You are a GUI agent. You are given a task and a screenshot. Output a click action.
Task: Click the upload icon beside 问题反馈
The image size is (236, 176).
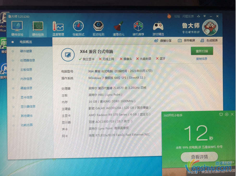click(x=199, y=16)
